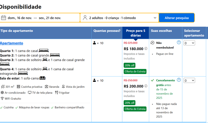Click the Ar-condicionado snowflake icon
The height and width of the screenshot is (123, 208).
point(2,93)
